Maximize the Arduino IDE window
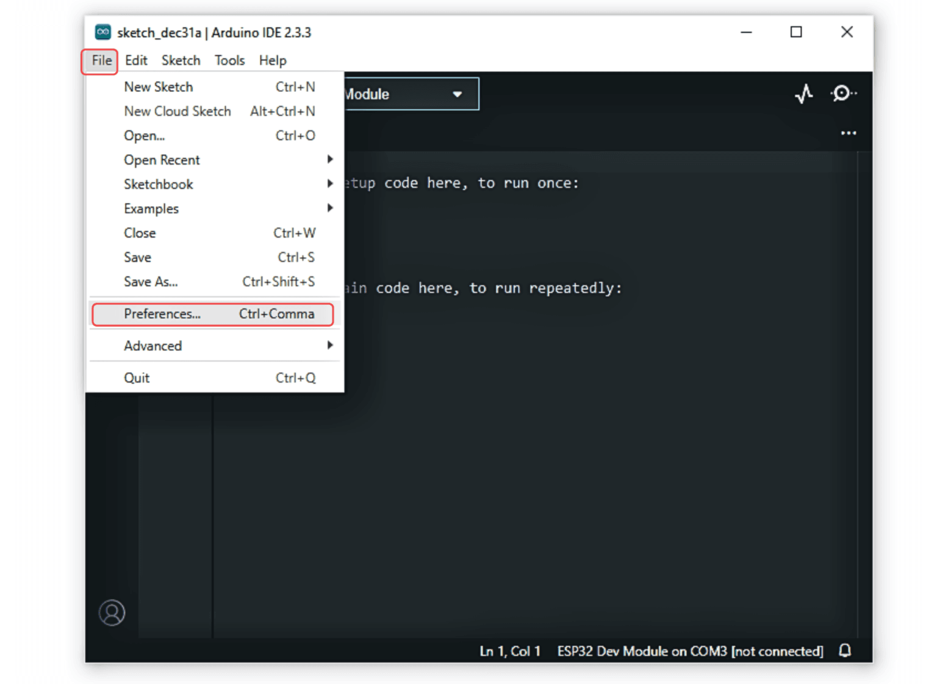This screenshot has height=684, width=937. pyautogui.click(x=796, y=32)
